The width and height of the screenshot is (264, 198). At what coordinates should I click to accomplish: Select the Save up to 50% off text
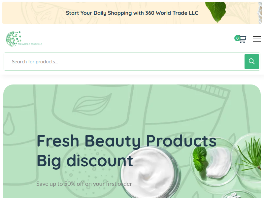pos(84,184)
